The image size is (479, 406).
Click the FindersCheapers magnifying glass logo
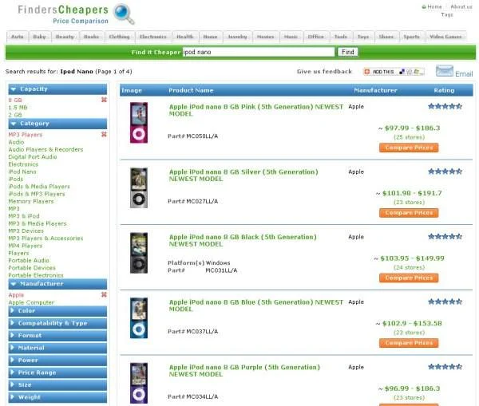point(124,14)
